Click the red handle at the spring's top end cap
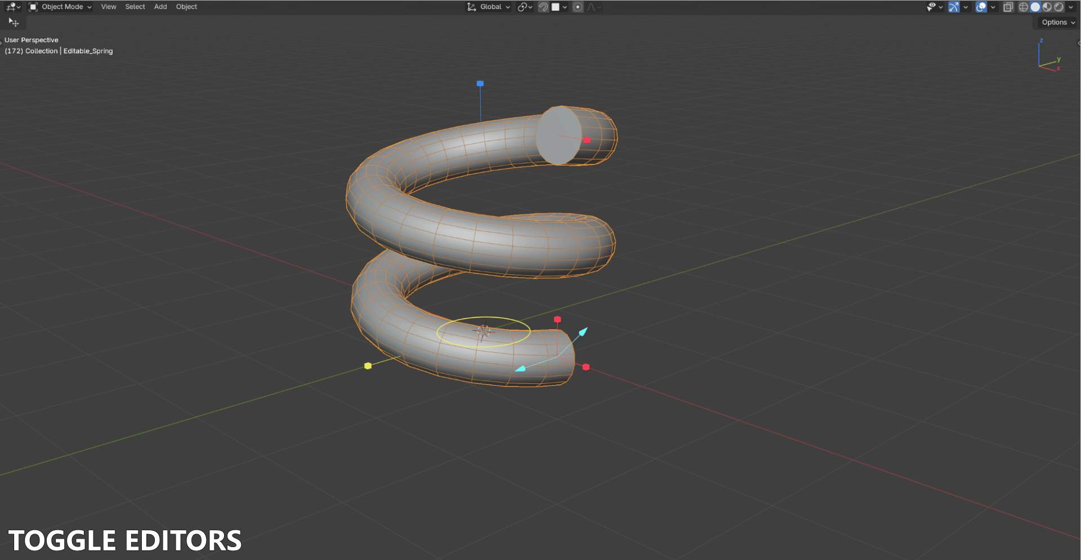Viewport: 1081px width, 560px height. (x=587, y=140)
